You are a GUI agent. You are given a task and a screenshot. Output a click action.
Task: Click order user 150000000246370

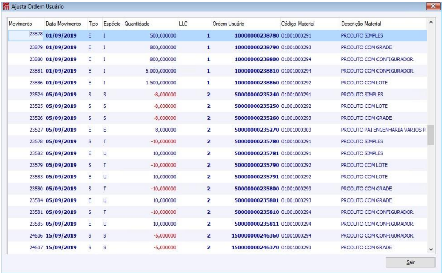click(255, 247)
